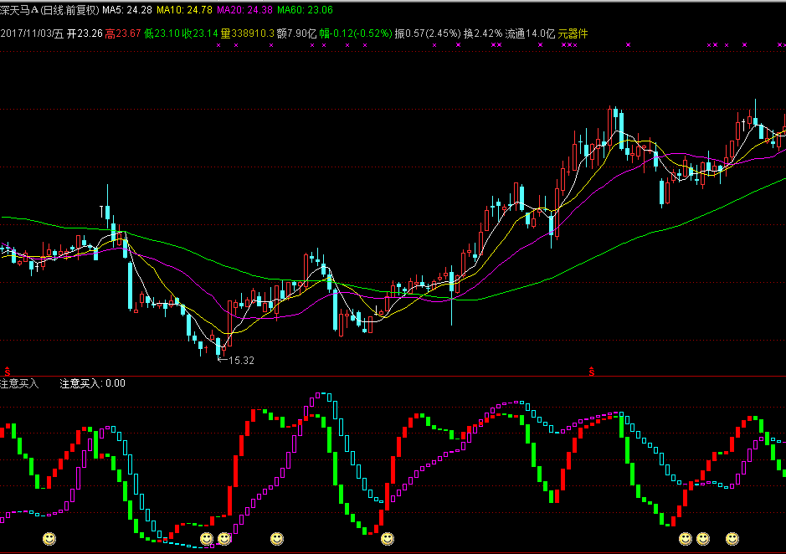Click the float value 流通14.0亿
This screenshot has height=554, width=786.
coord(530,33)
